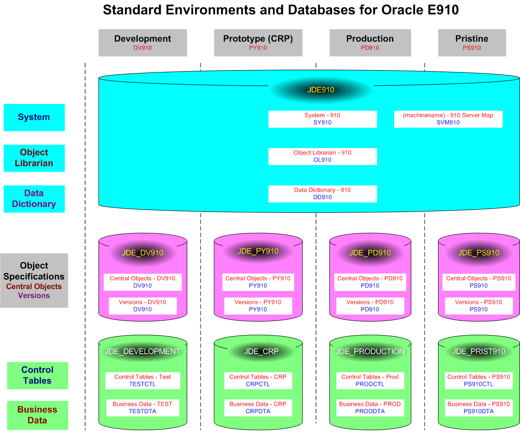Click the Data Dictionary - 910 DD910 box

tap(323, 194)
